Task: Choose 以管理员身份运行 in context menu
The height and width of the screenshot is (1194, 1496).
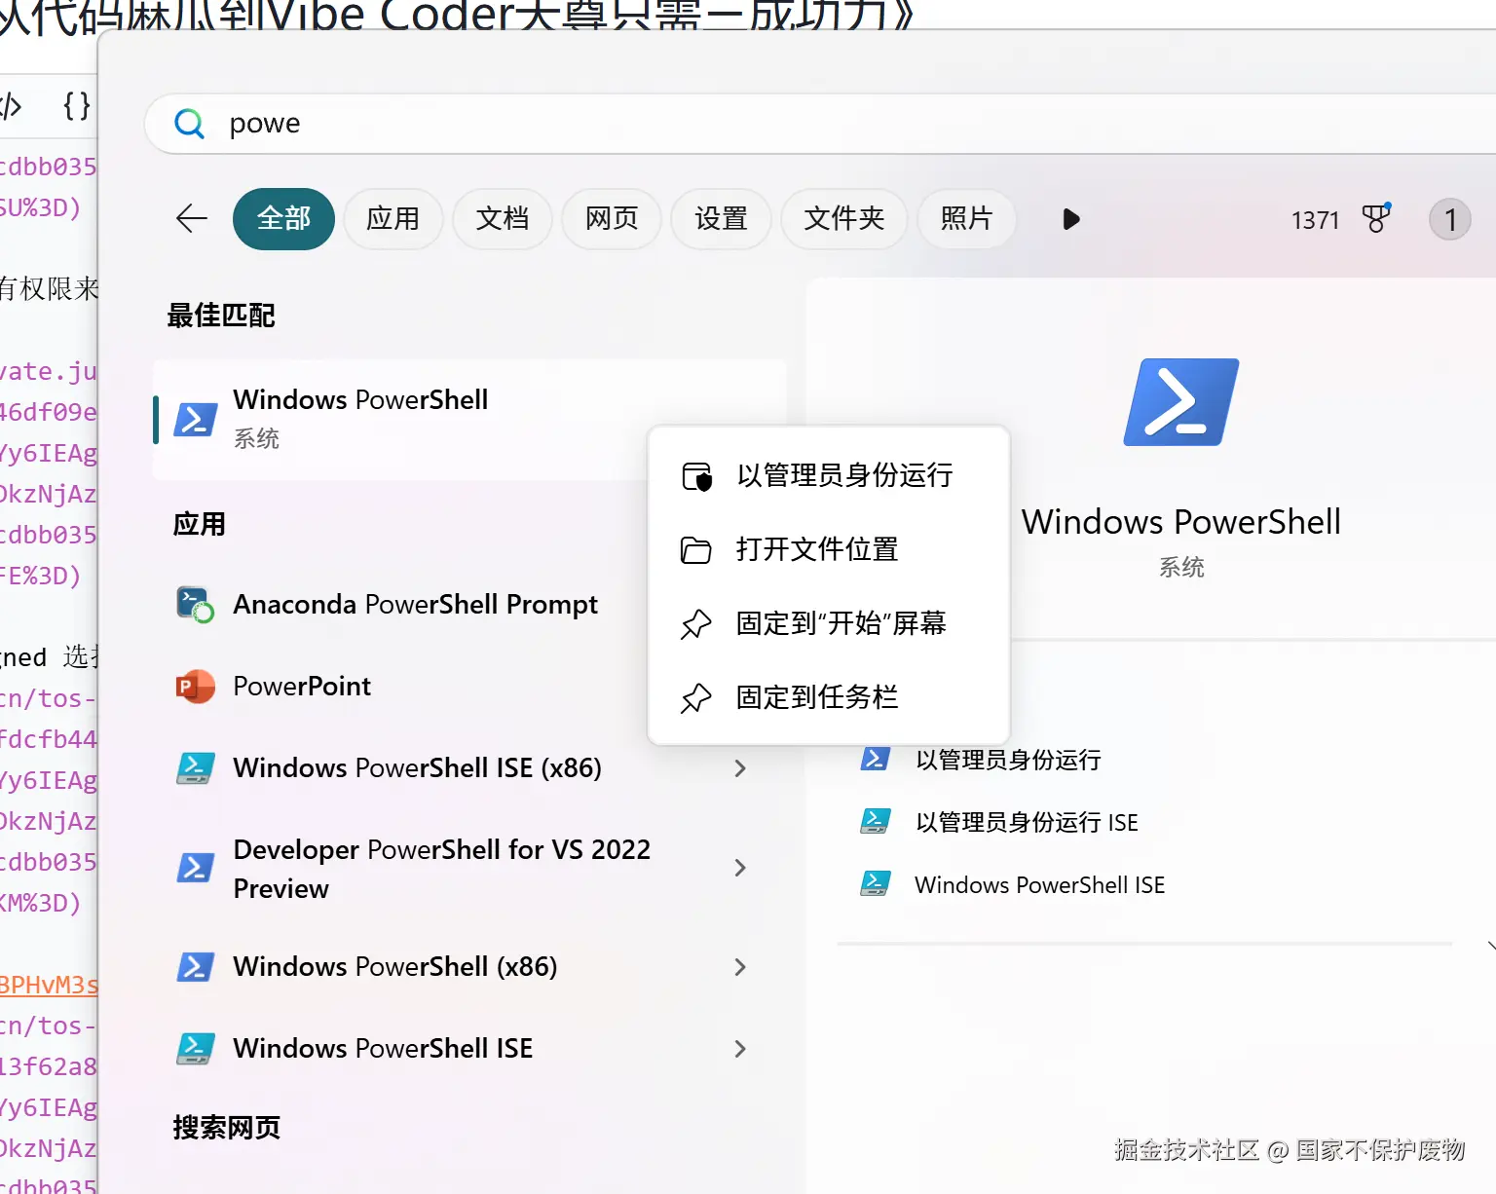Action: (x=828, y=475)
